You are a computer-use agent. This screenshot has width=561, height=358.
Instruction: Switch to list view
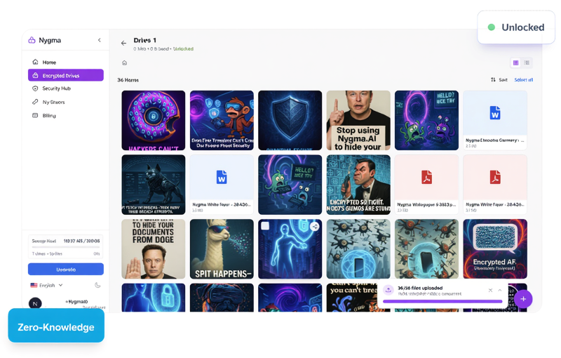[527, 62]
